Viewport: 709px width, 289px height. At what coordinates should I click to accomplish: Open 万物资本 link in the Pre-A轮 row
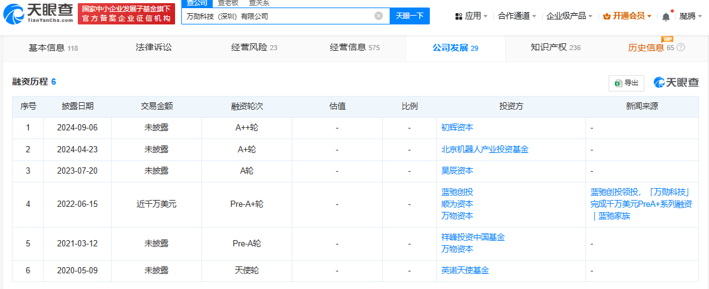457,249
